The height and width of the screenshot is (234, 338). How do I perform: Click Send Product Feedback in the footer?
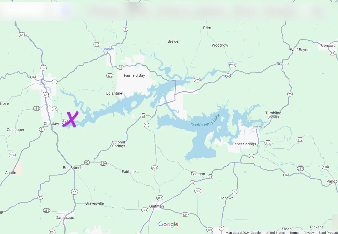point(328,232)
